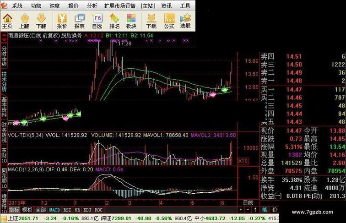The width and height of the screenshot is (346, 223).
Task: Click the rightmost pink diamond signal marker
Action: coord(213,95)
